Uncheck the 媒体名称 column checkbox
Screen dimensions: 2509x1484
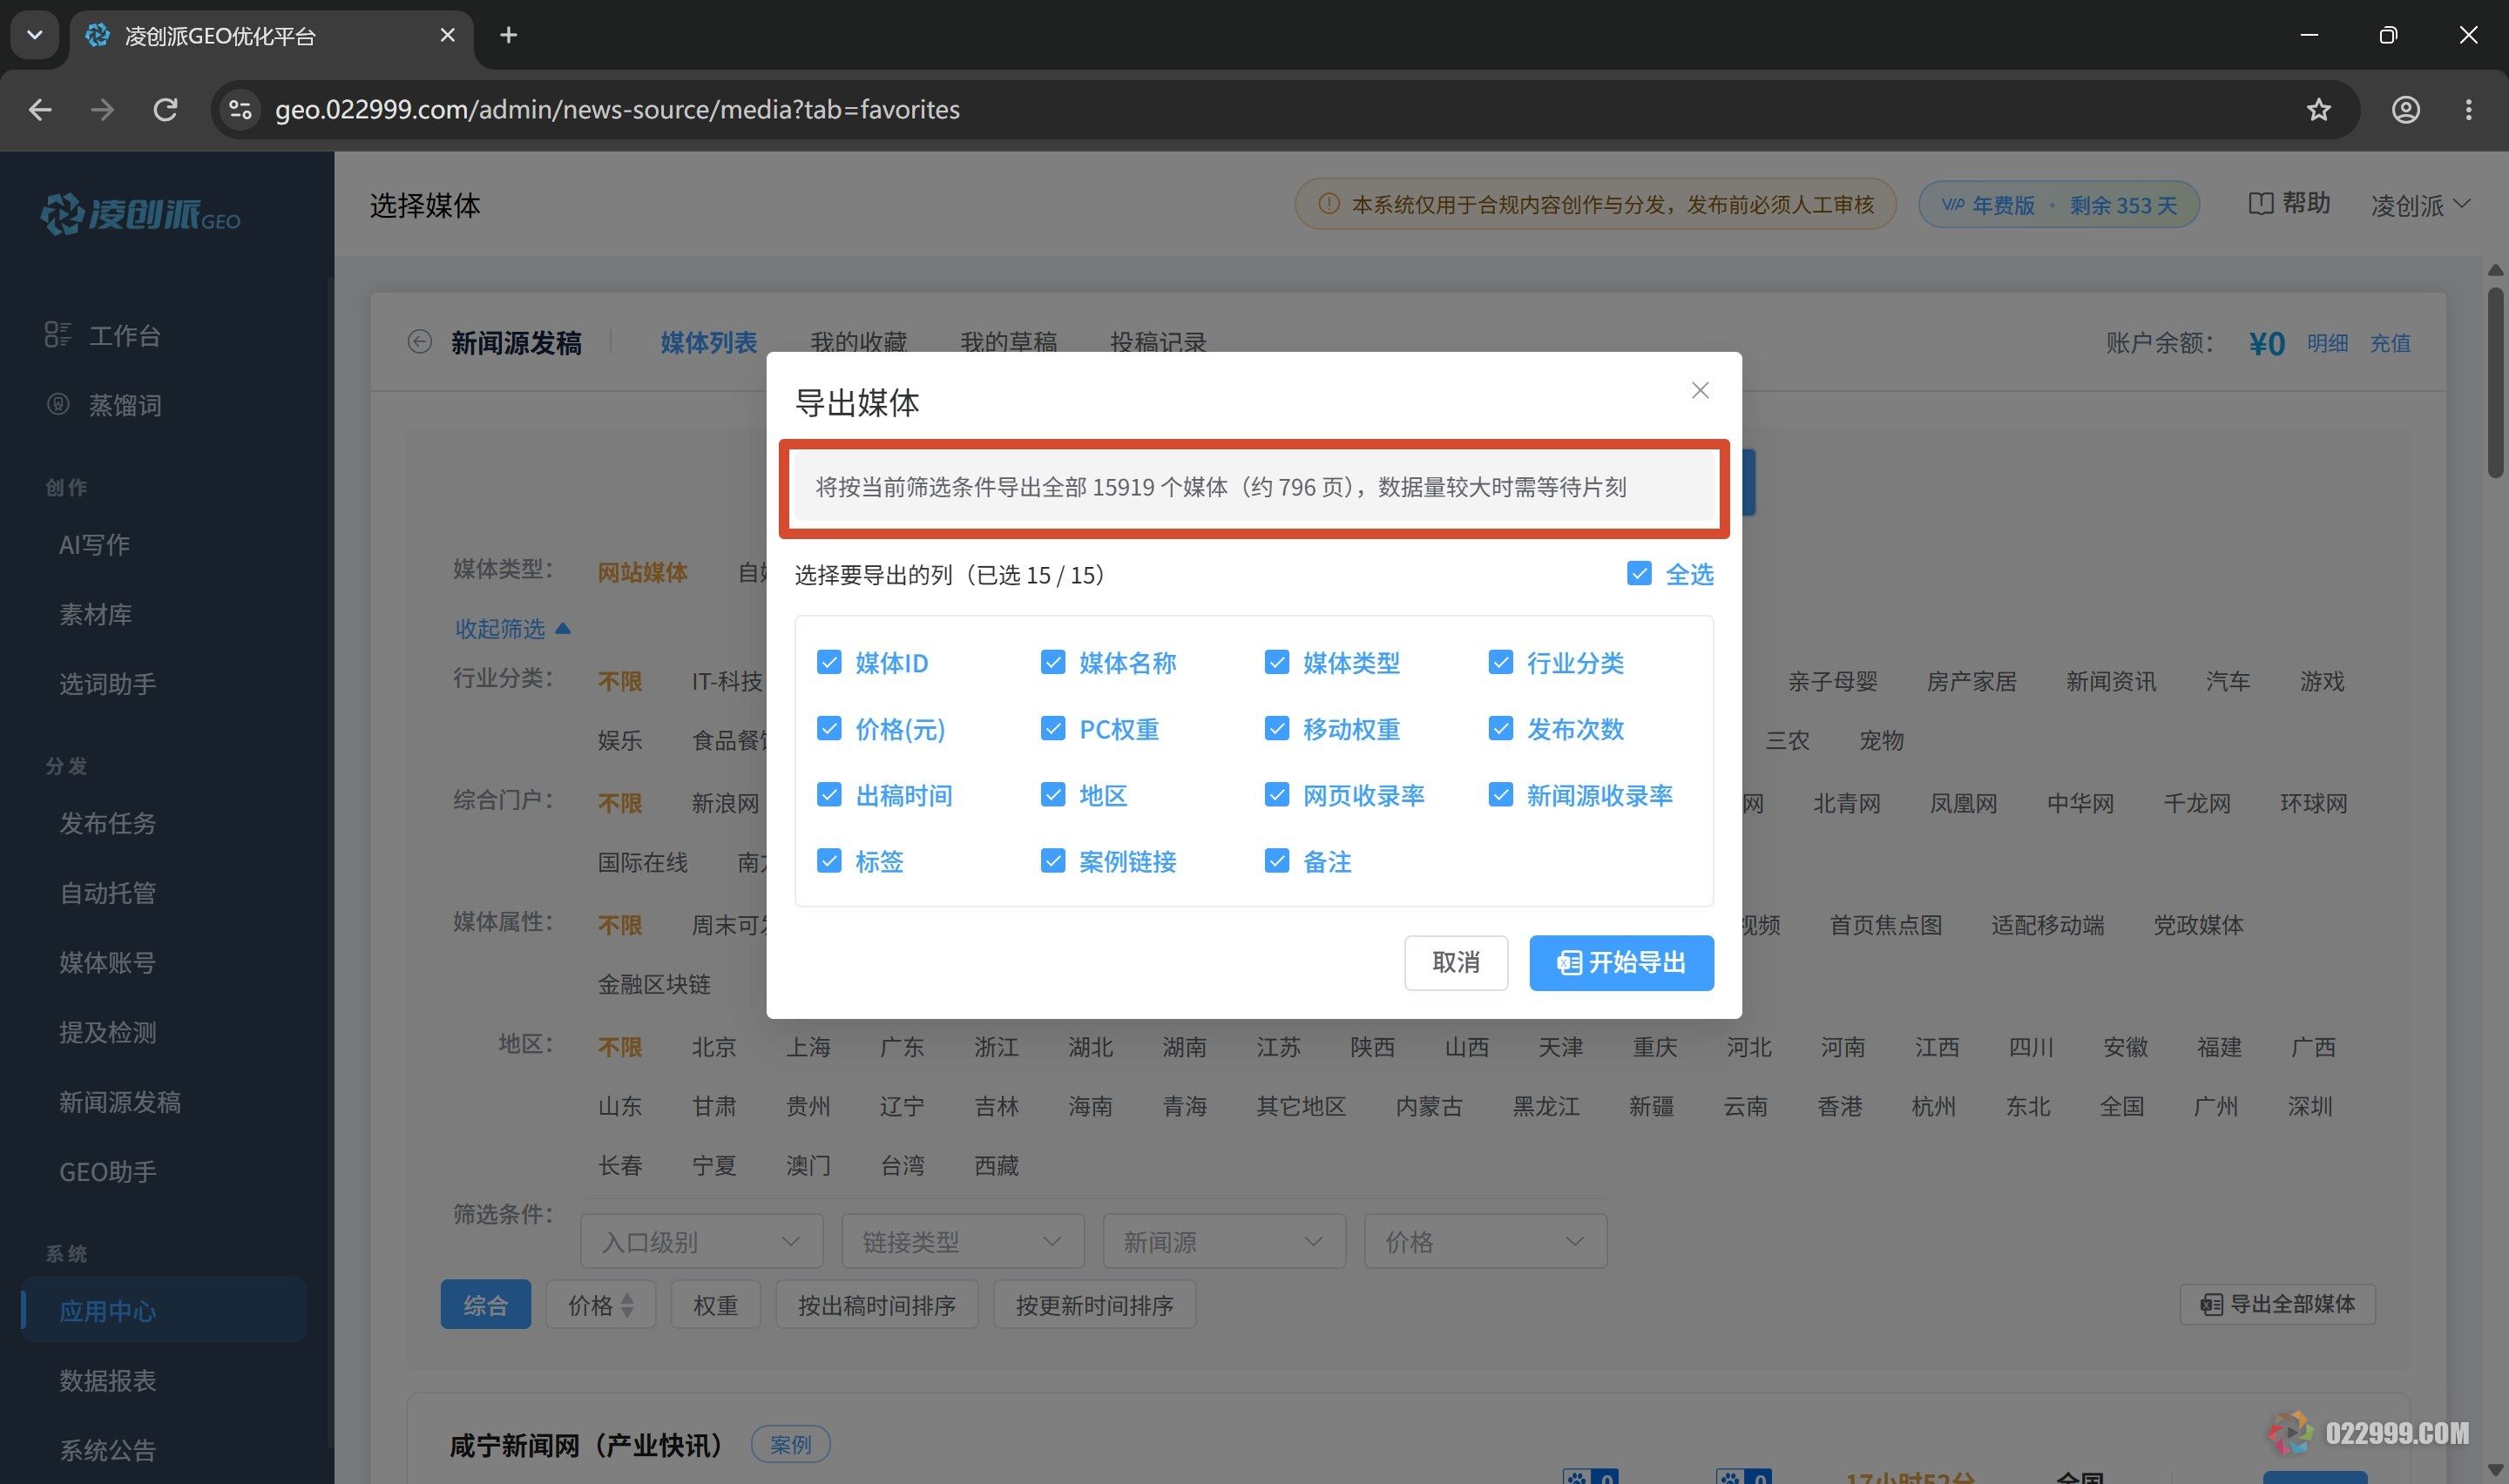point(1053,662)
